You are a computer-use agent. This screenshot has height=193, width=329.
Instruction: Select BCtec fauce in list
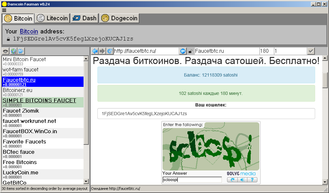tap(43, 154)
